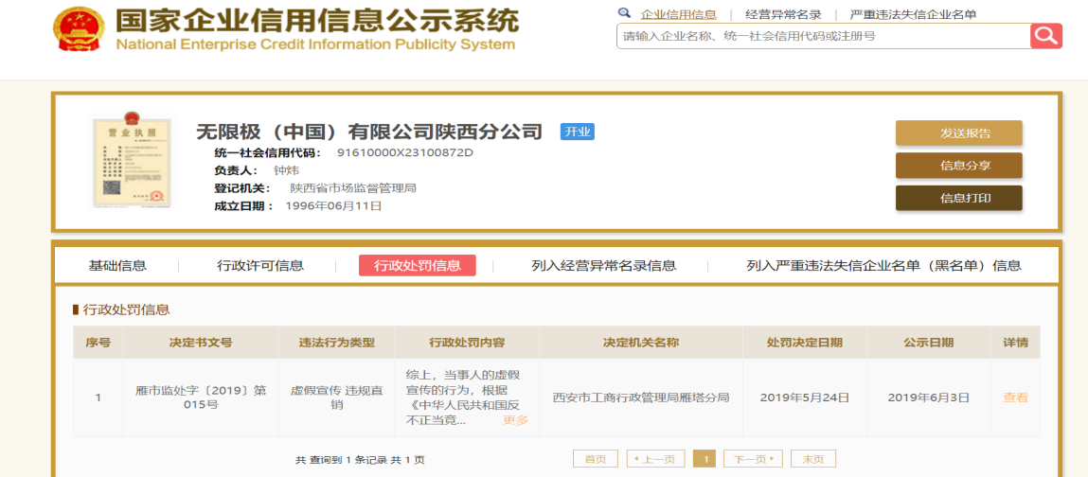
Task: Go to next page with 下一页
Action: tap(753, 459)
